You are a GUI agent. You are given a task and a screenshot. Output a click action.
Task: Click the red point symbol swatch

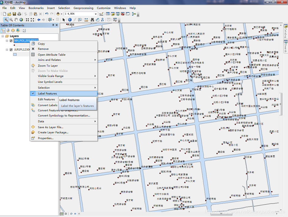tap(14, 45)
